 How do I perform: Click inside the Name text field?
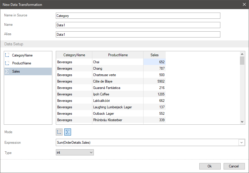tap(138, 25)
